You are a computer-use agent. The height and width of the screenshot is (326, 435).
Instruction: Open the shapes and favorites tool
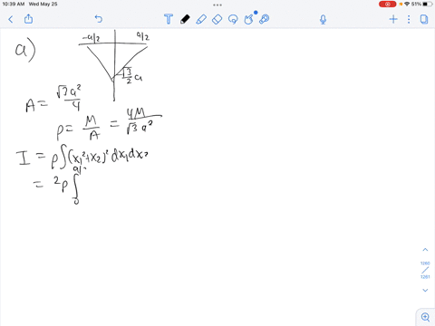[249, 19]
